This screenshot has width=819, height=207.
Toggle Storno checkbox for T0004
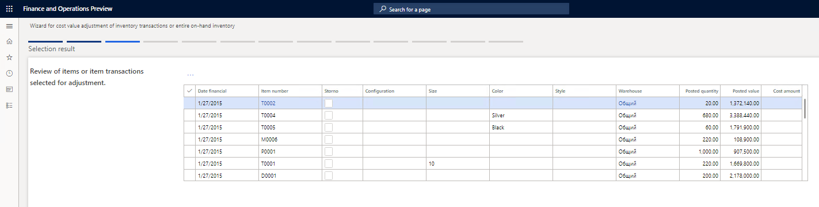(329, 115)
